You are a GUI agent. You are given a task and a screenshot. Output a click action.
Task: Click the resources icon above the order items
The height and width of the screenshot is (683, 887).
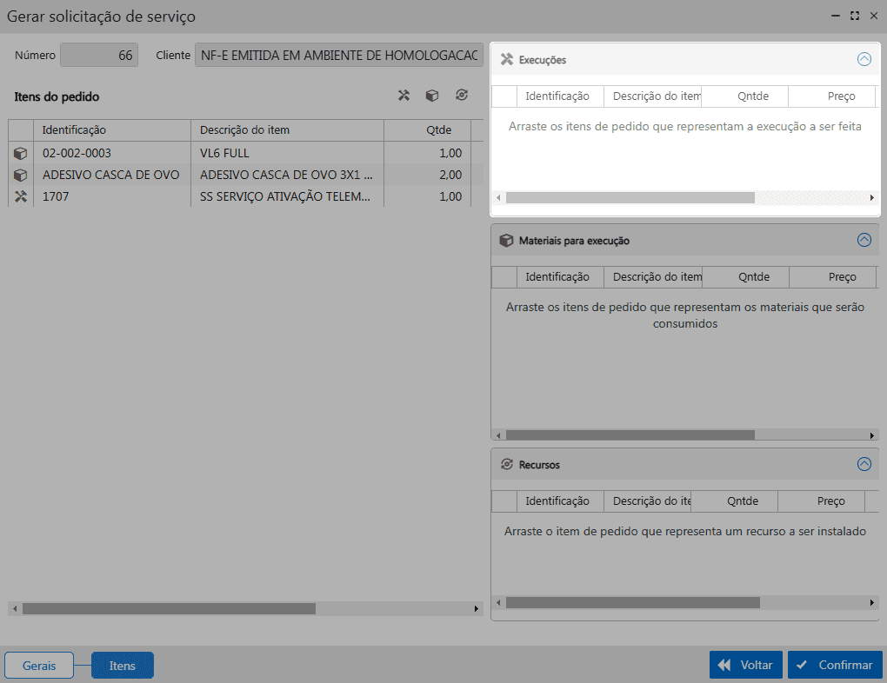[x=462, y=96]
